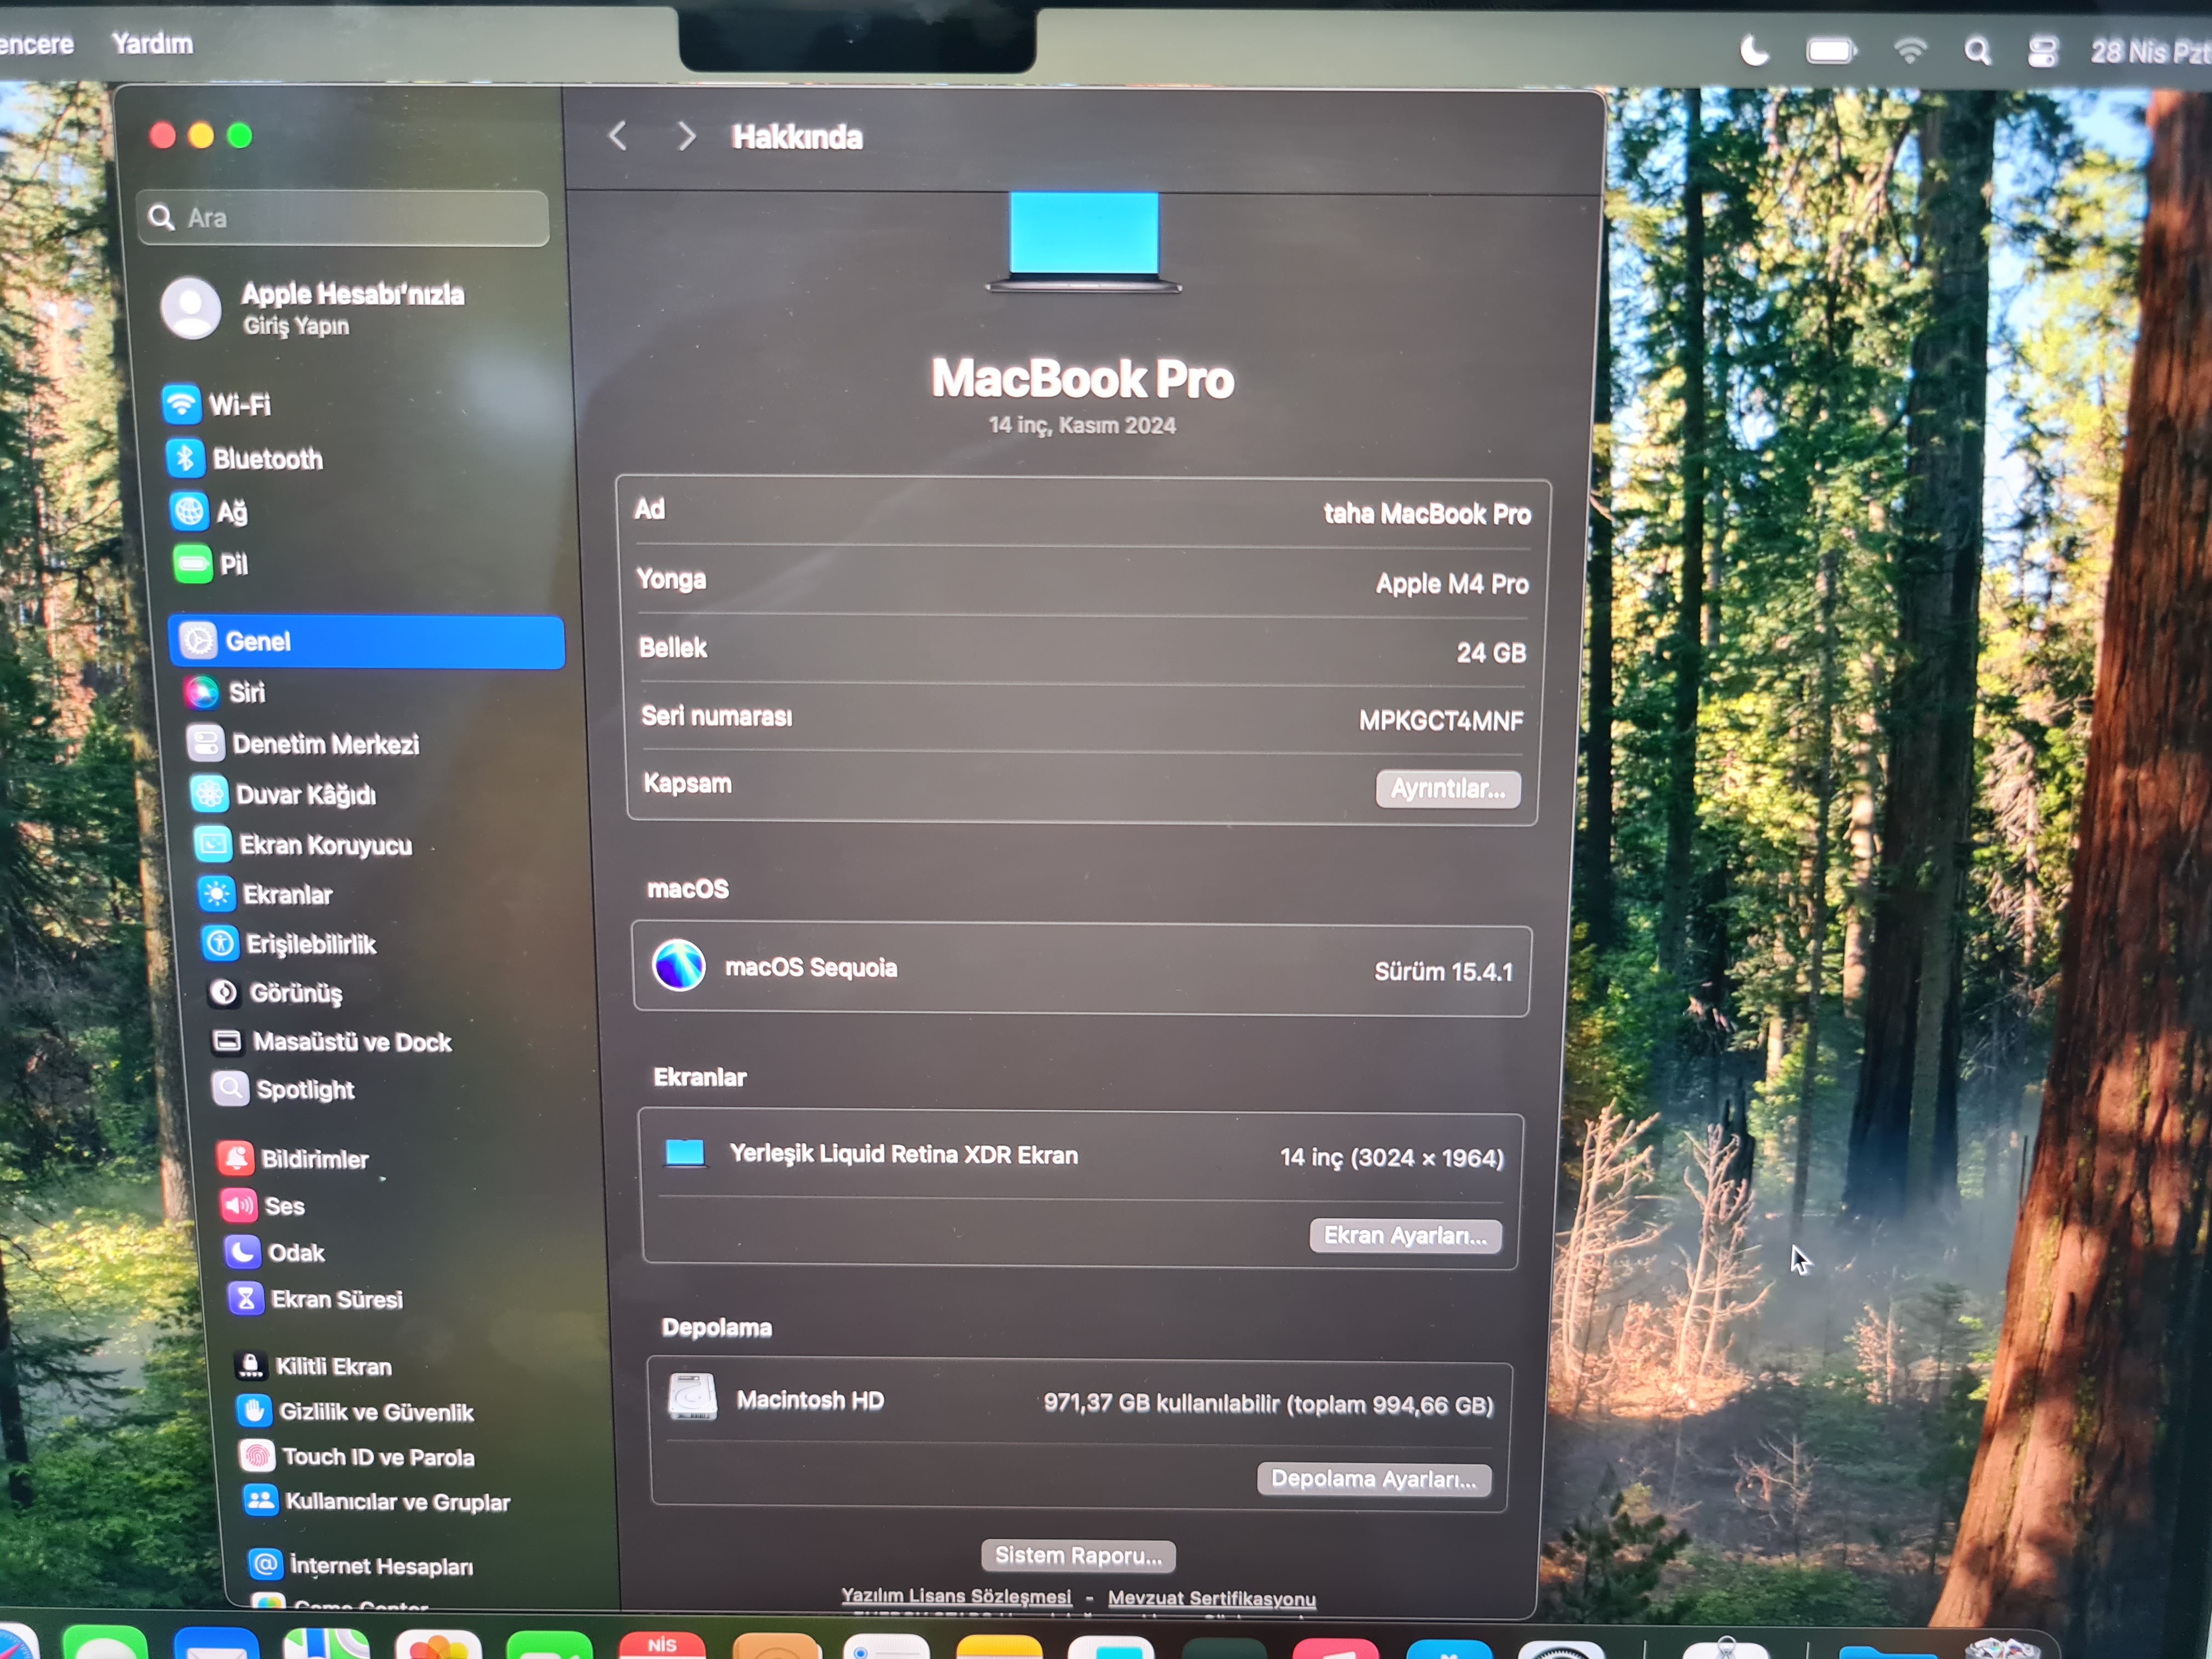Open Bildirimler notifications settings
Screen dimensions: 2212x1659
[x=293, y=1158]
